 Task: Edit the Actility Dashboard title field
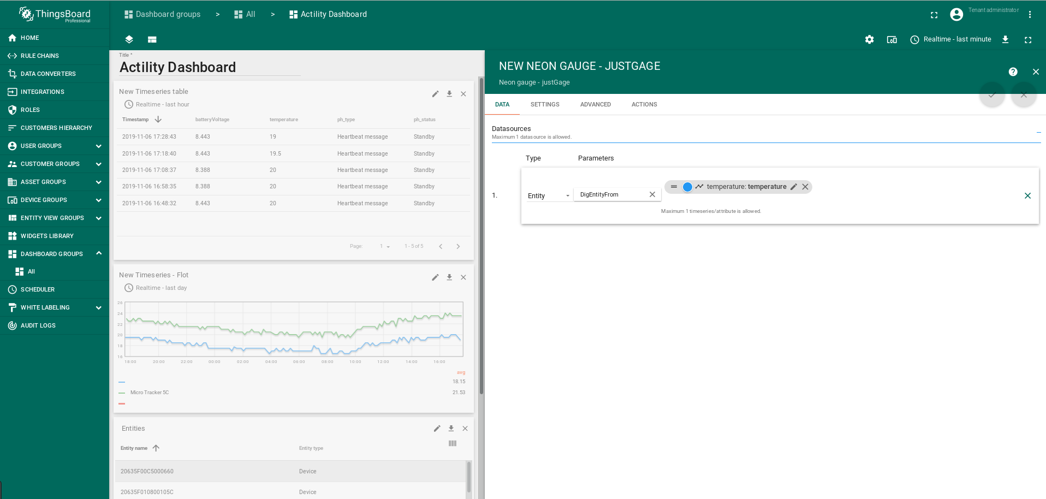210,67
